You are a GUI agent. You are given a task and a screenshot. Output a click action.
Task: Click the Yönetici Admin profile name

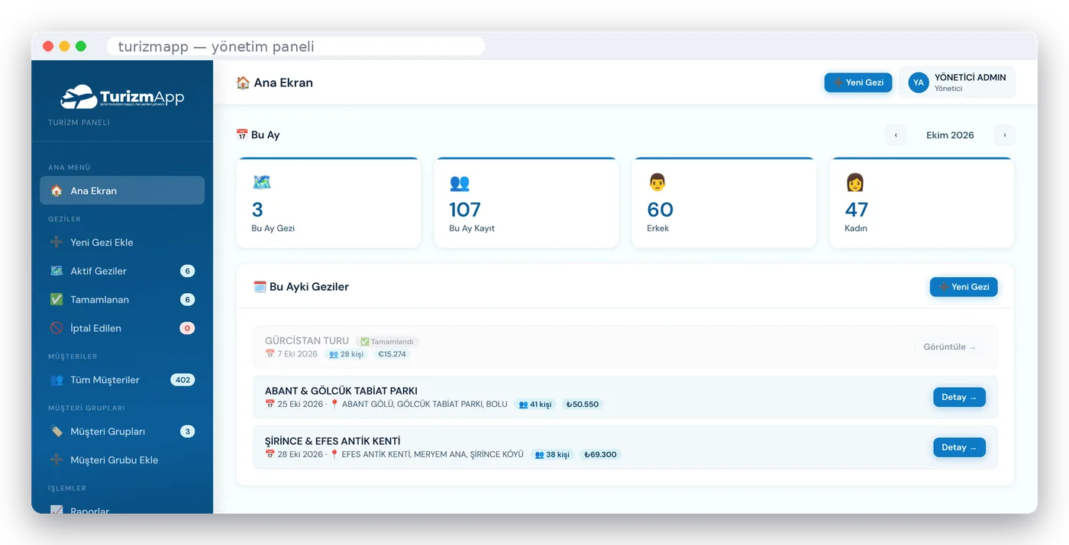tap(970, 77)
